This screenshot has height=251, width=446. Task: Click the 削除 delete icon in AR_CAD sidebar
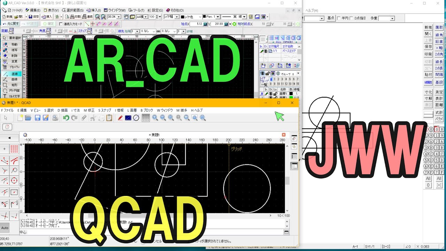(x=14, y=56)
